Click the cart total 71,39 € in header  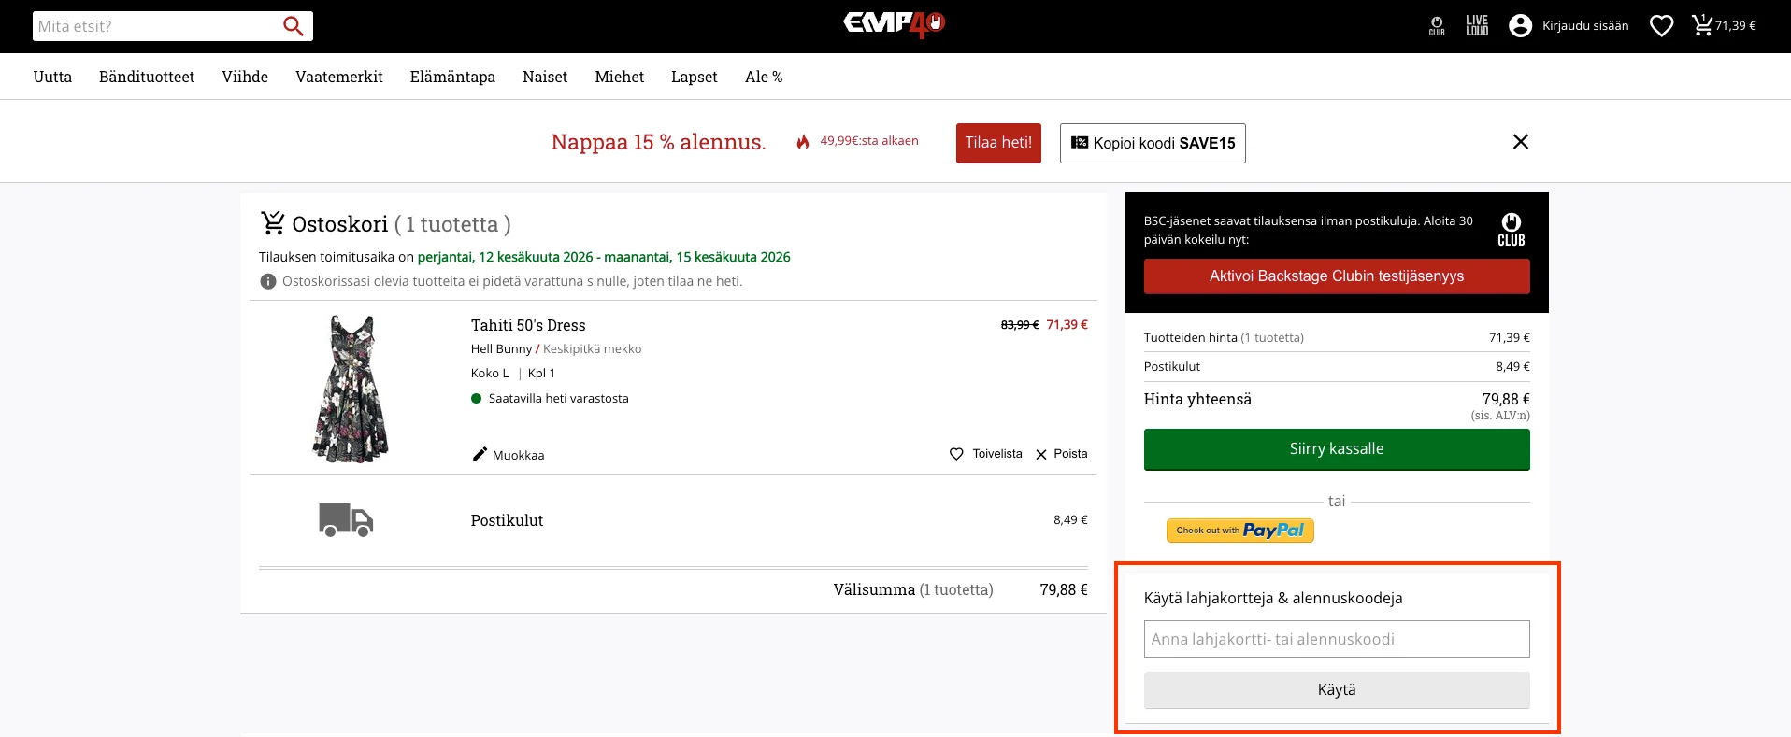point(1735,26)
